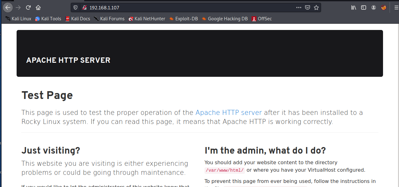Go back with the back arrow button
The width and height of the screenshot is (399, 187).
click(x=8, y=7)
